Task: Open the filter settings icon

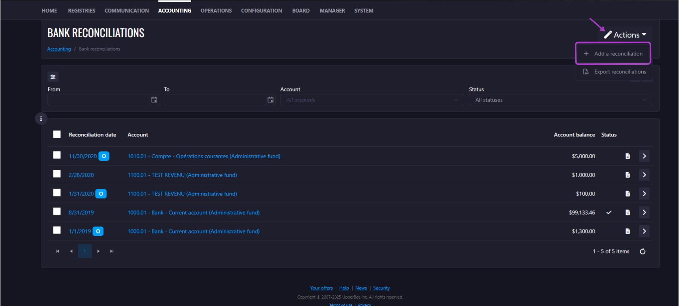Action: pyautogui.click(x=53, y=77)
